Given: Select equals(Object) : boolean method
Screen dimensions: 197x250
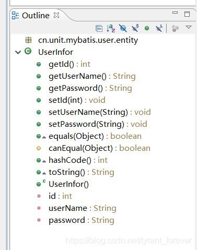Looking at the screenshot, I should [x=95, y=136].
